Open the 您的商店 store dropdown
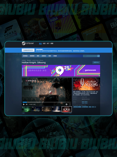The width and height of the screenshot is (117, 157). pos(25,56)
